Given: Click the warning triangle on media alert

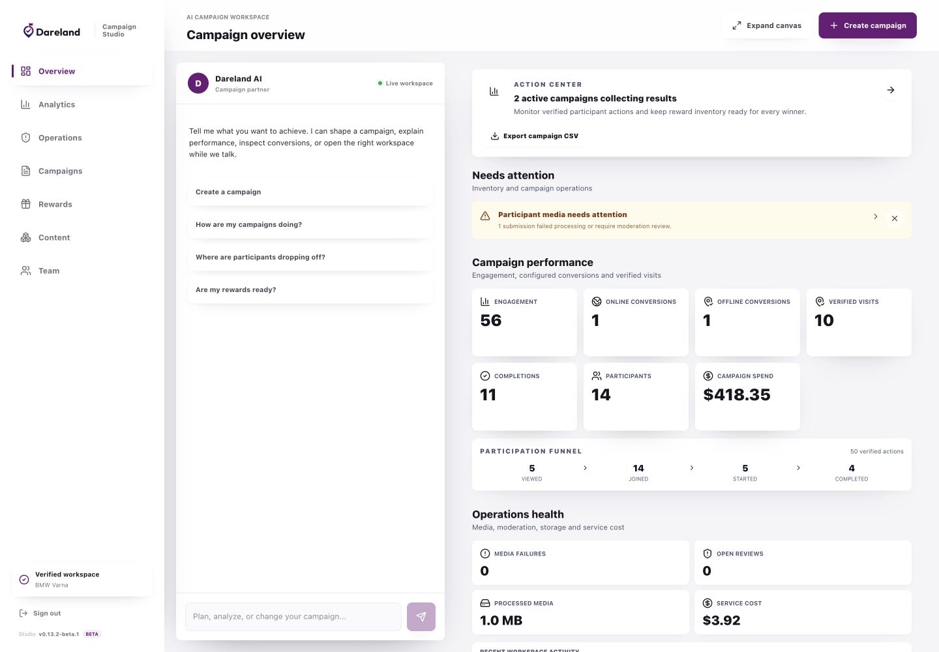Looking at the screenshot, I should pyautogui.click(x=485, y=216).
